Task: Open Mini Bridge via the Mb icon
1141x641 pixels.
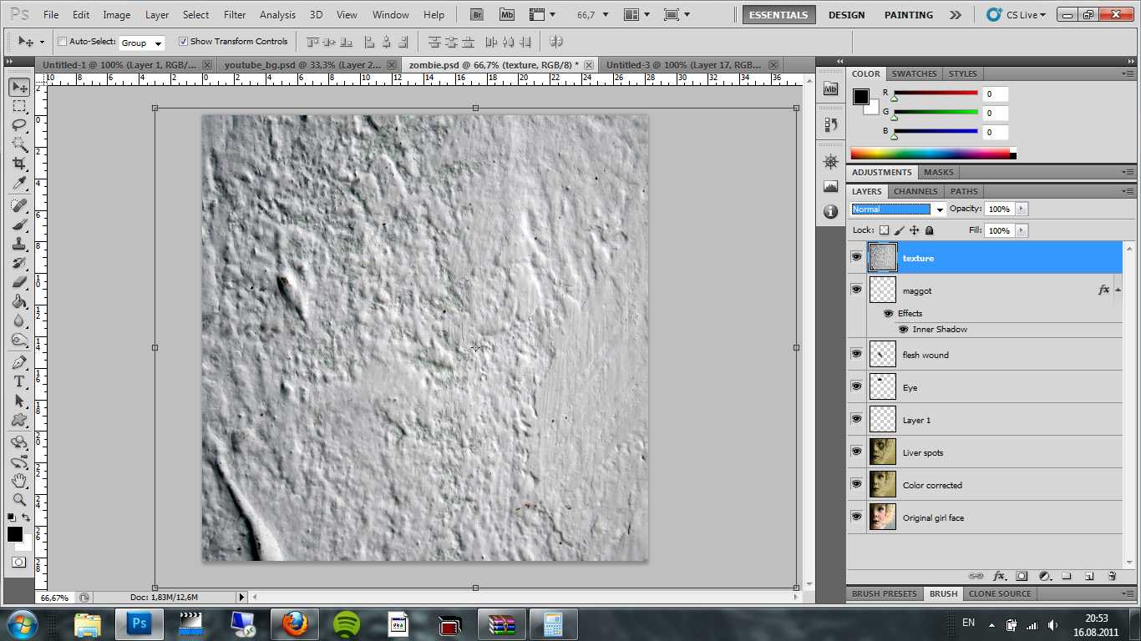Action: [507, 14]
